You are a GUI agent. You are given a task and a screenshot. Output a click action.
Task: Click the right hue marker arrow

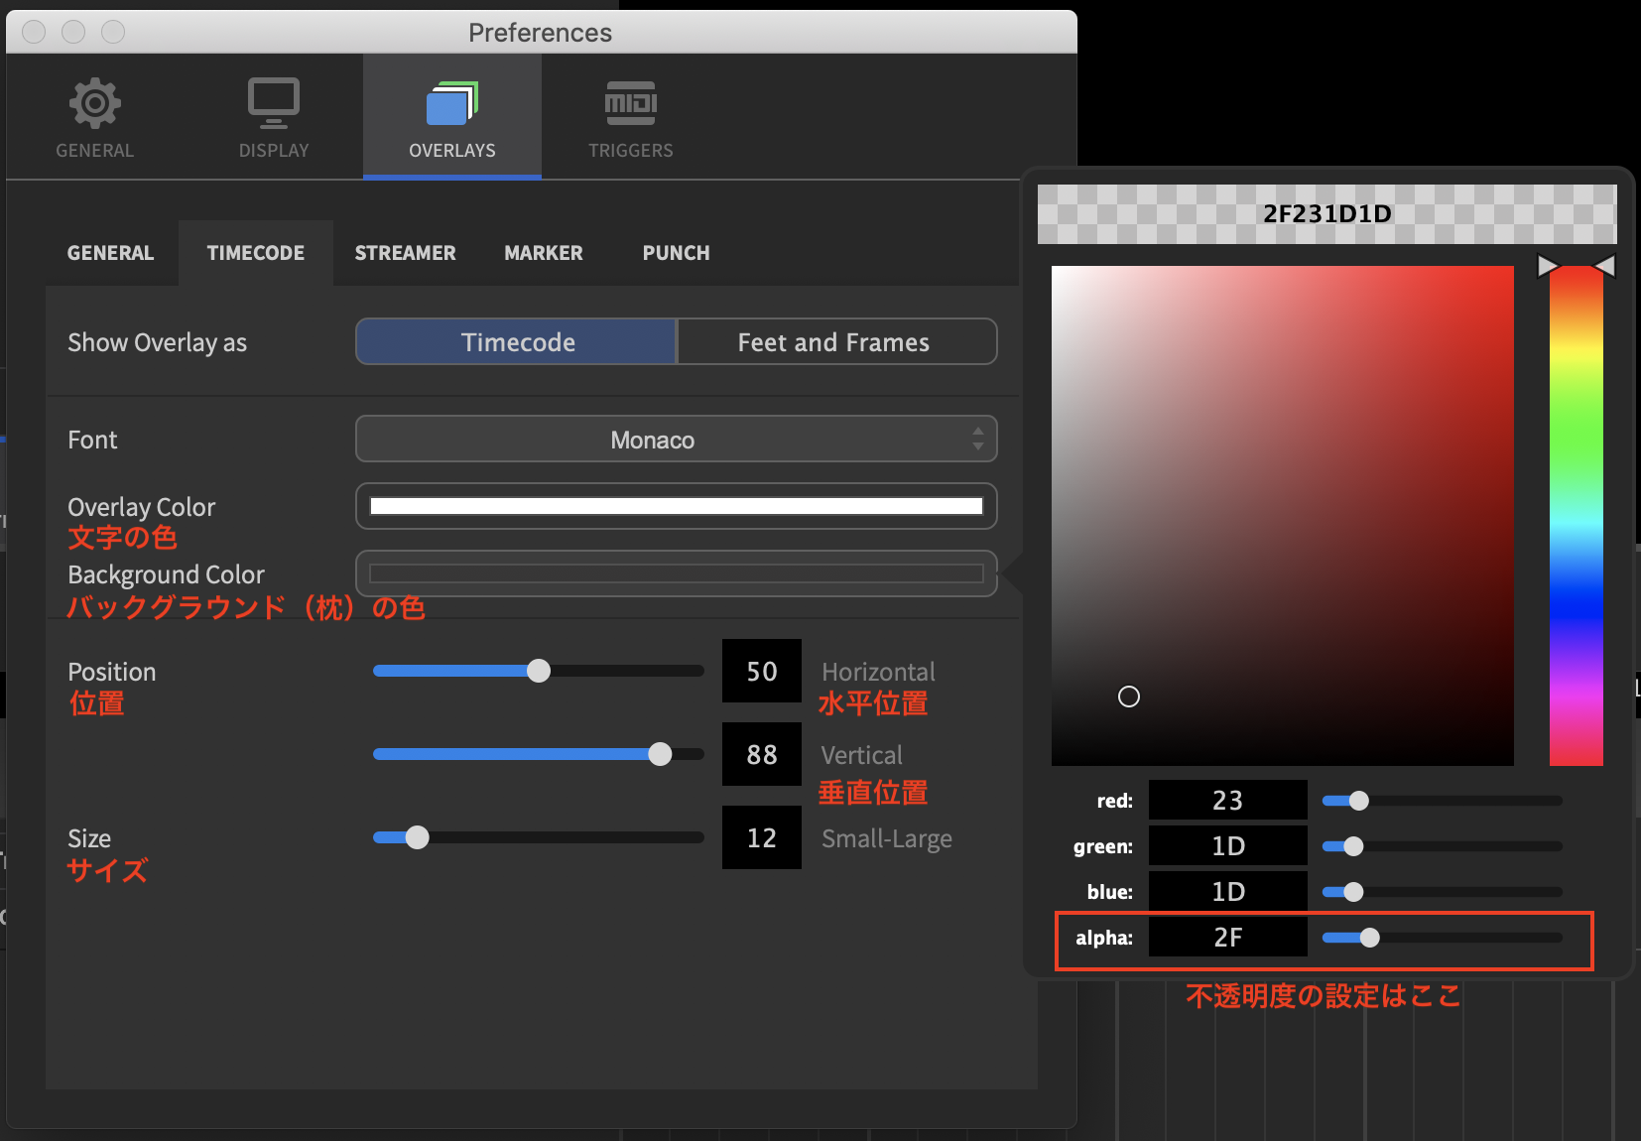point(1604,266)
